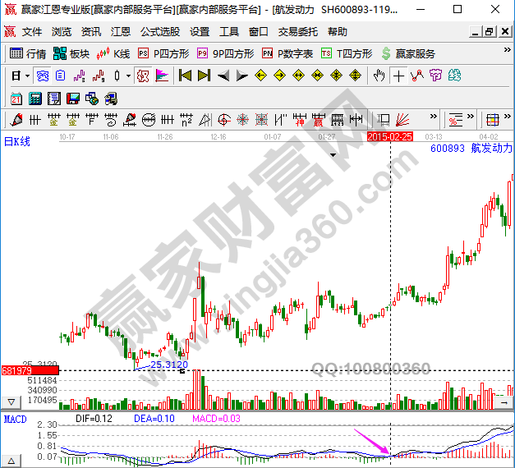Open the 公式选股 menu
This screenshot has width=515, height=468.
(x=159, y=32)
